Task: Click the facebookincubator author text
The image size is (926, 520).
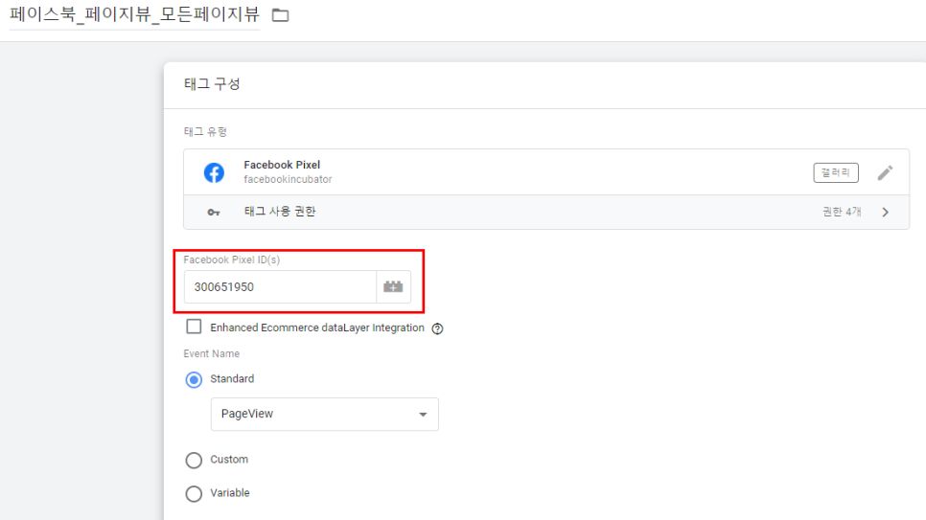Action: (288, 179)
